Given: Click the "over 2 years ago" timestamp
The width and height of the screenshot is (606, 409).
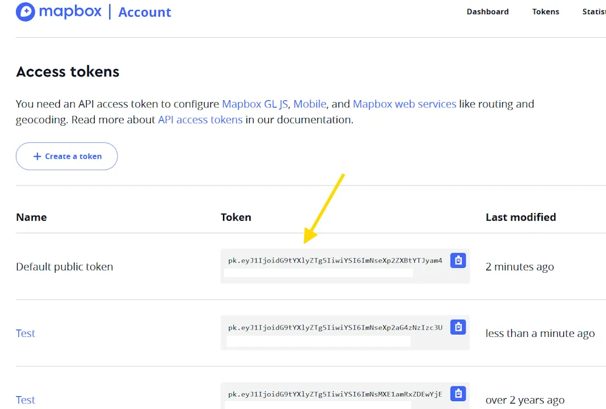Looking at the screenshot, I should coord(525,400).
